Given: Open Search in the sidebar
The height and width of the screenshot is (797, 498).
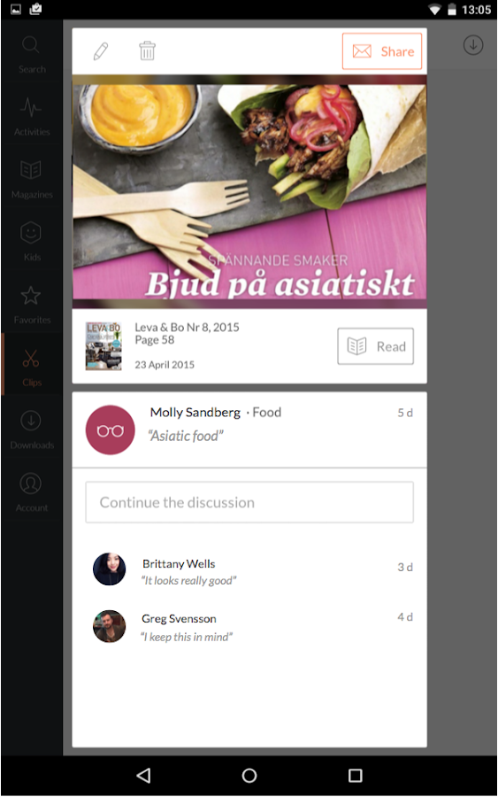Looking at the screenshot, I should point(32,54).
